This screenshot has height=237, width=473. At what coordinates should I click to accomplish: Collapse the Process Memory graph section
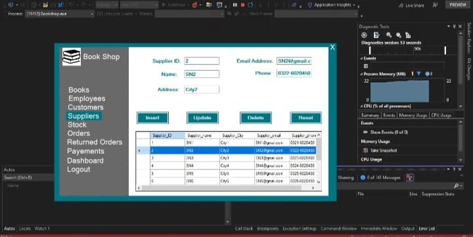361,74
